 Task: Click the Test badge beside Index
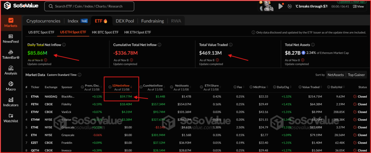[84, 21]
